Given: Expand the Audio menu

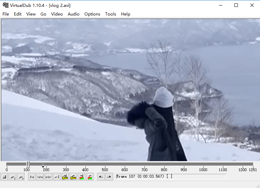Looking at the screenshot, I should (73, 14).
